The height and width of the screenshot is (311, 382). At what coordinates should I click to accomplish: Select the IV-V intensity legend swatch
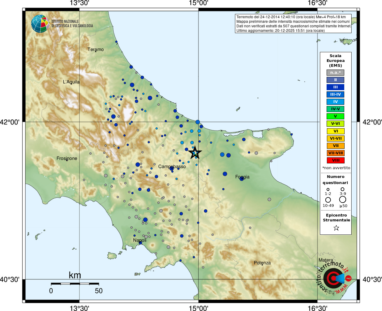pos(335,109)
